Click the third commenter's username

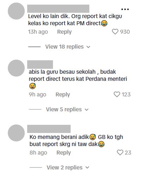[x=49, y=129]
